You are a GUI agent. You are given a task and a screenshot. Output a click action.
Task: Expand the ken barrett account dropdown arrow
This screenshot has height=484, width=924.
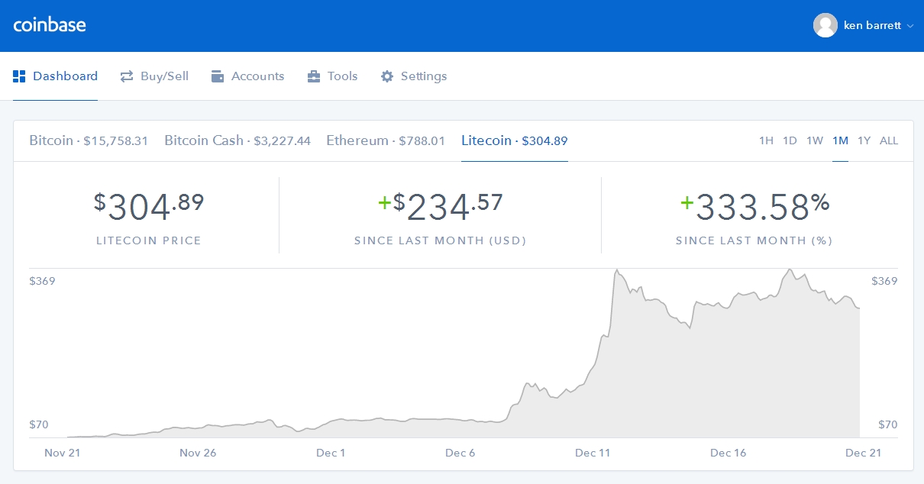point(909,26)
